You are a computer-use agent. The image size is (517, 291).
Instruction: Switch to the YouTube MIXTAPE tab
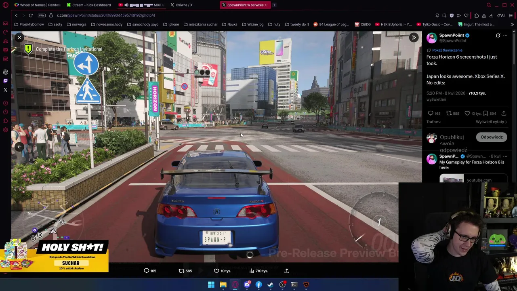141,5
